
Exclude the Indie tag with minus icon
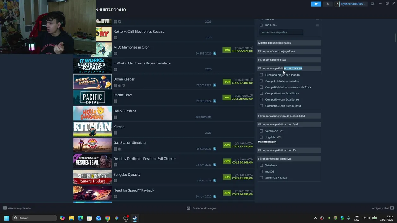317,25
